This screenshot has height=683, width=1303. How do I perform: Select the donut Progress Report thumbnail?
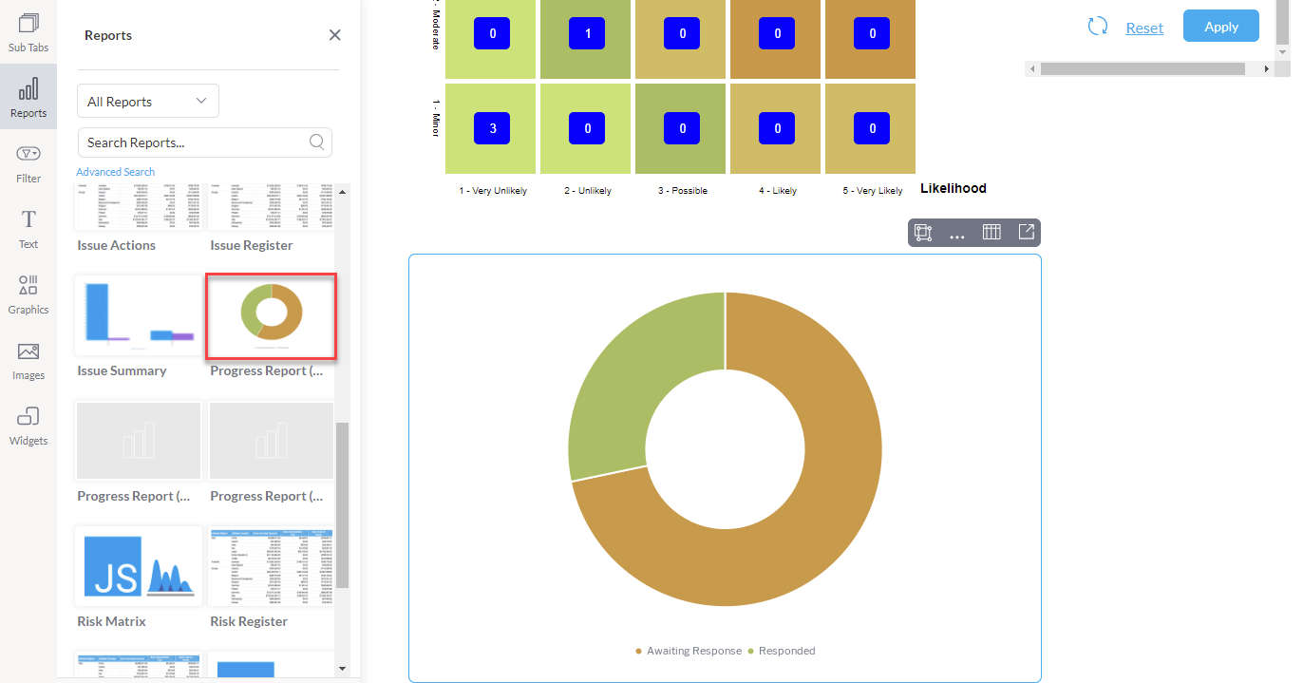tap(272, 316)
